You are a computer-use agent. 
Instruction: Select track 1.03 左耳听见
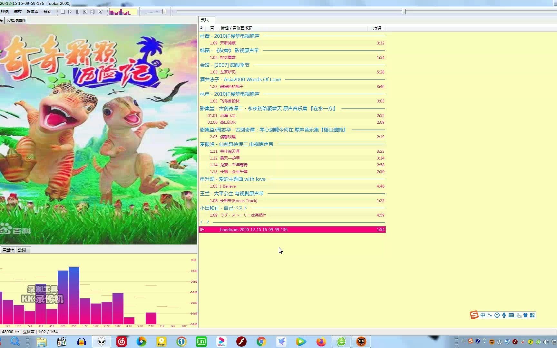tap(292, 72)
